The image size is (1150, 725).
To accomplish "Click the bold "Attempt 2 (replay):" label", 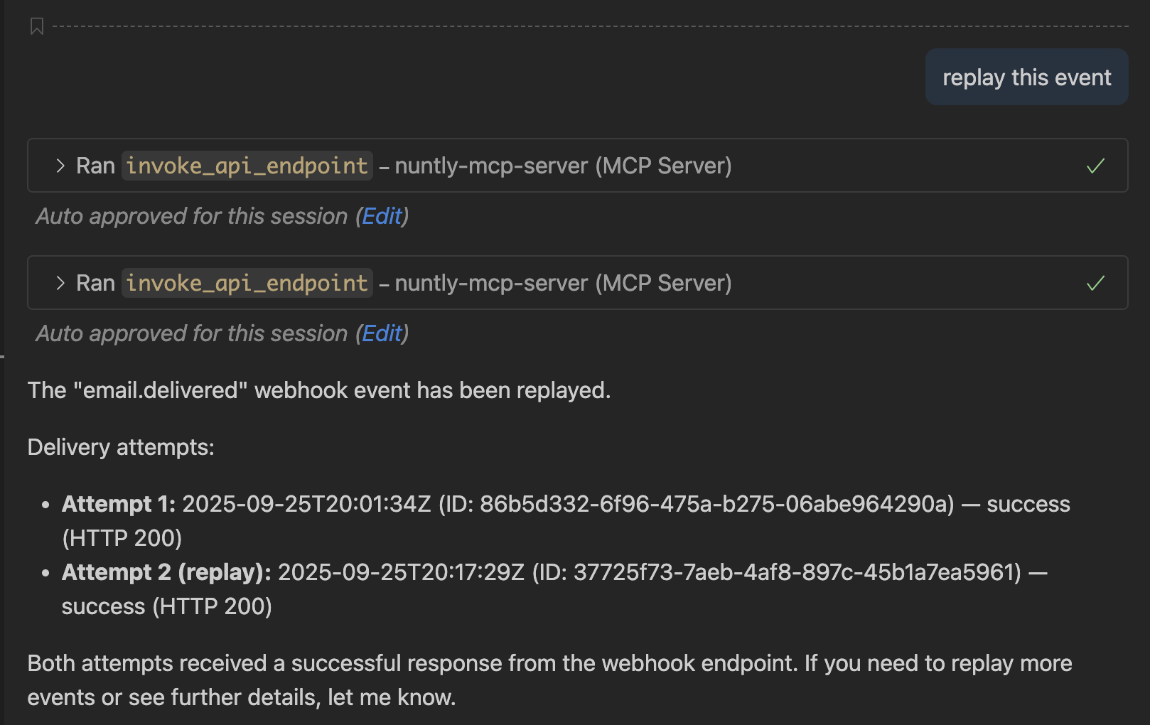I will tap(166, 572).
